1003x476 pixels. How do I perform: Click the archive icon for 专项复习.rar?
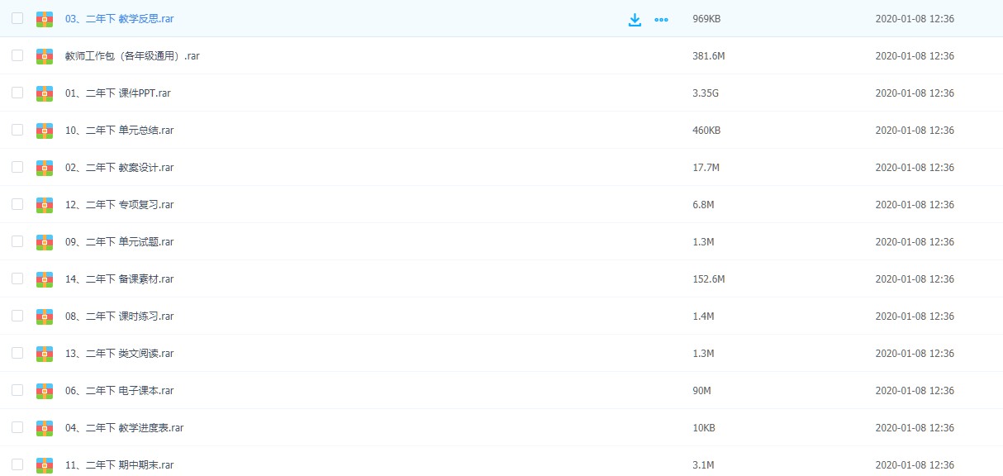click(45, 205)
